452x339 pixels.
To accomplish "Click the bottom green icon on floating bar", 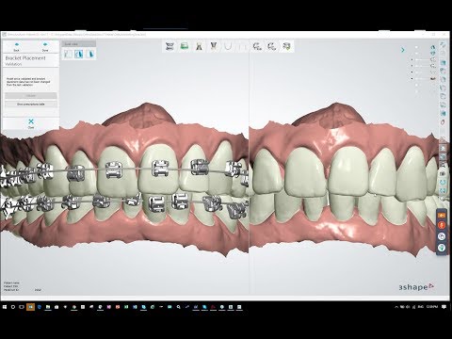I will click(x=442, y=248).
